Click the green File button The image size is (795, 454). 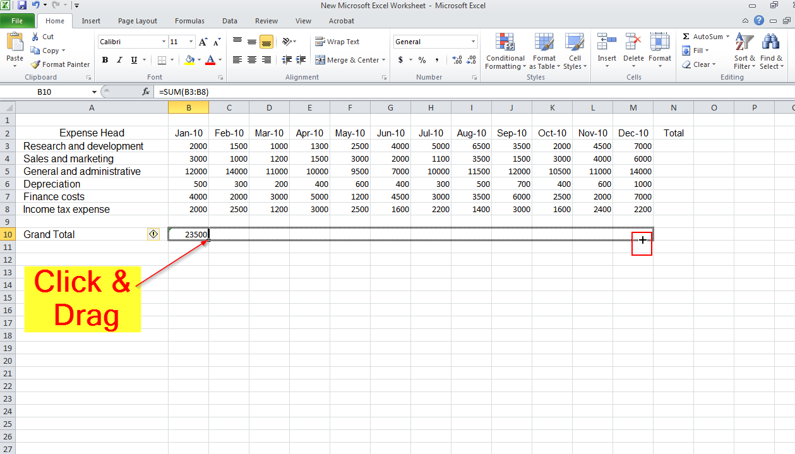[x=17, y=21]
